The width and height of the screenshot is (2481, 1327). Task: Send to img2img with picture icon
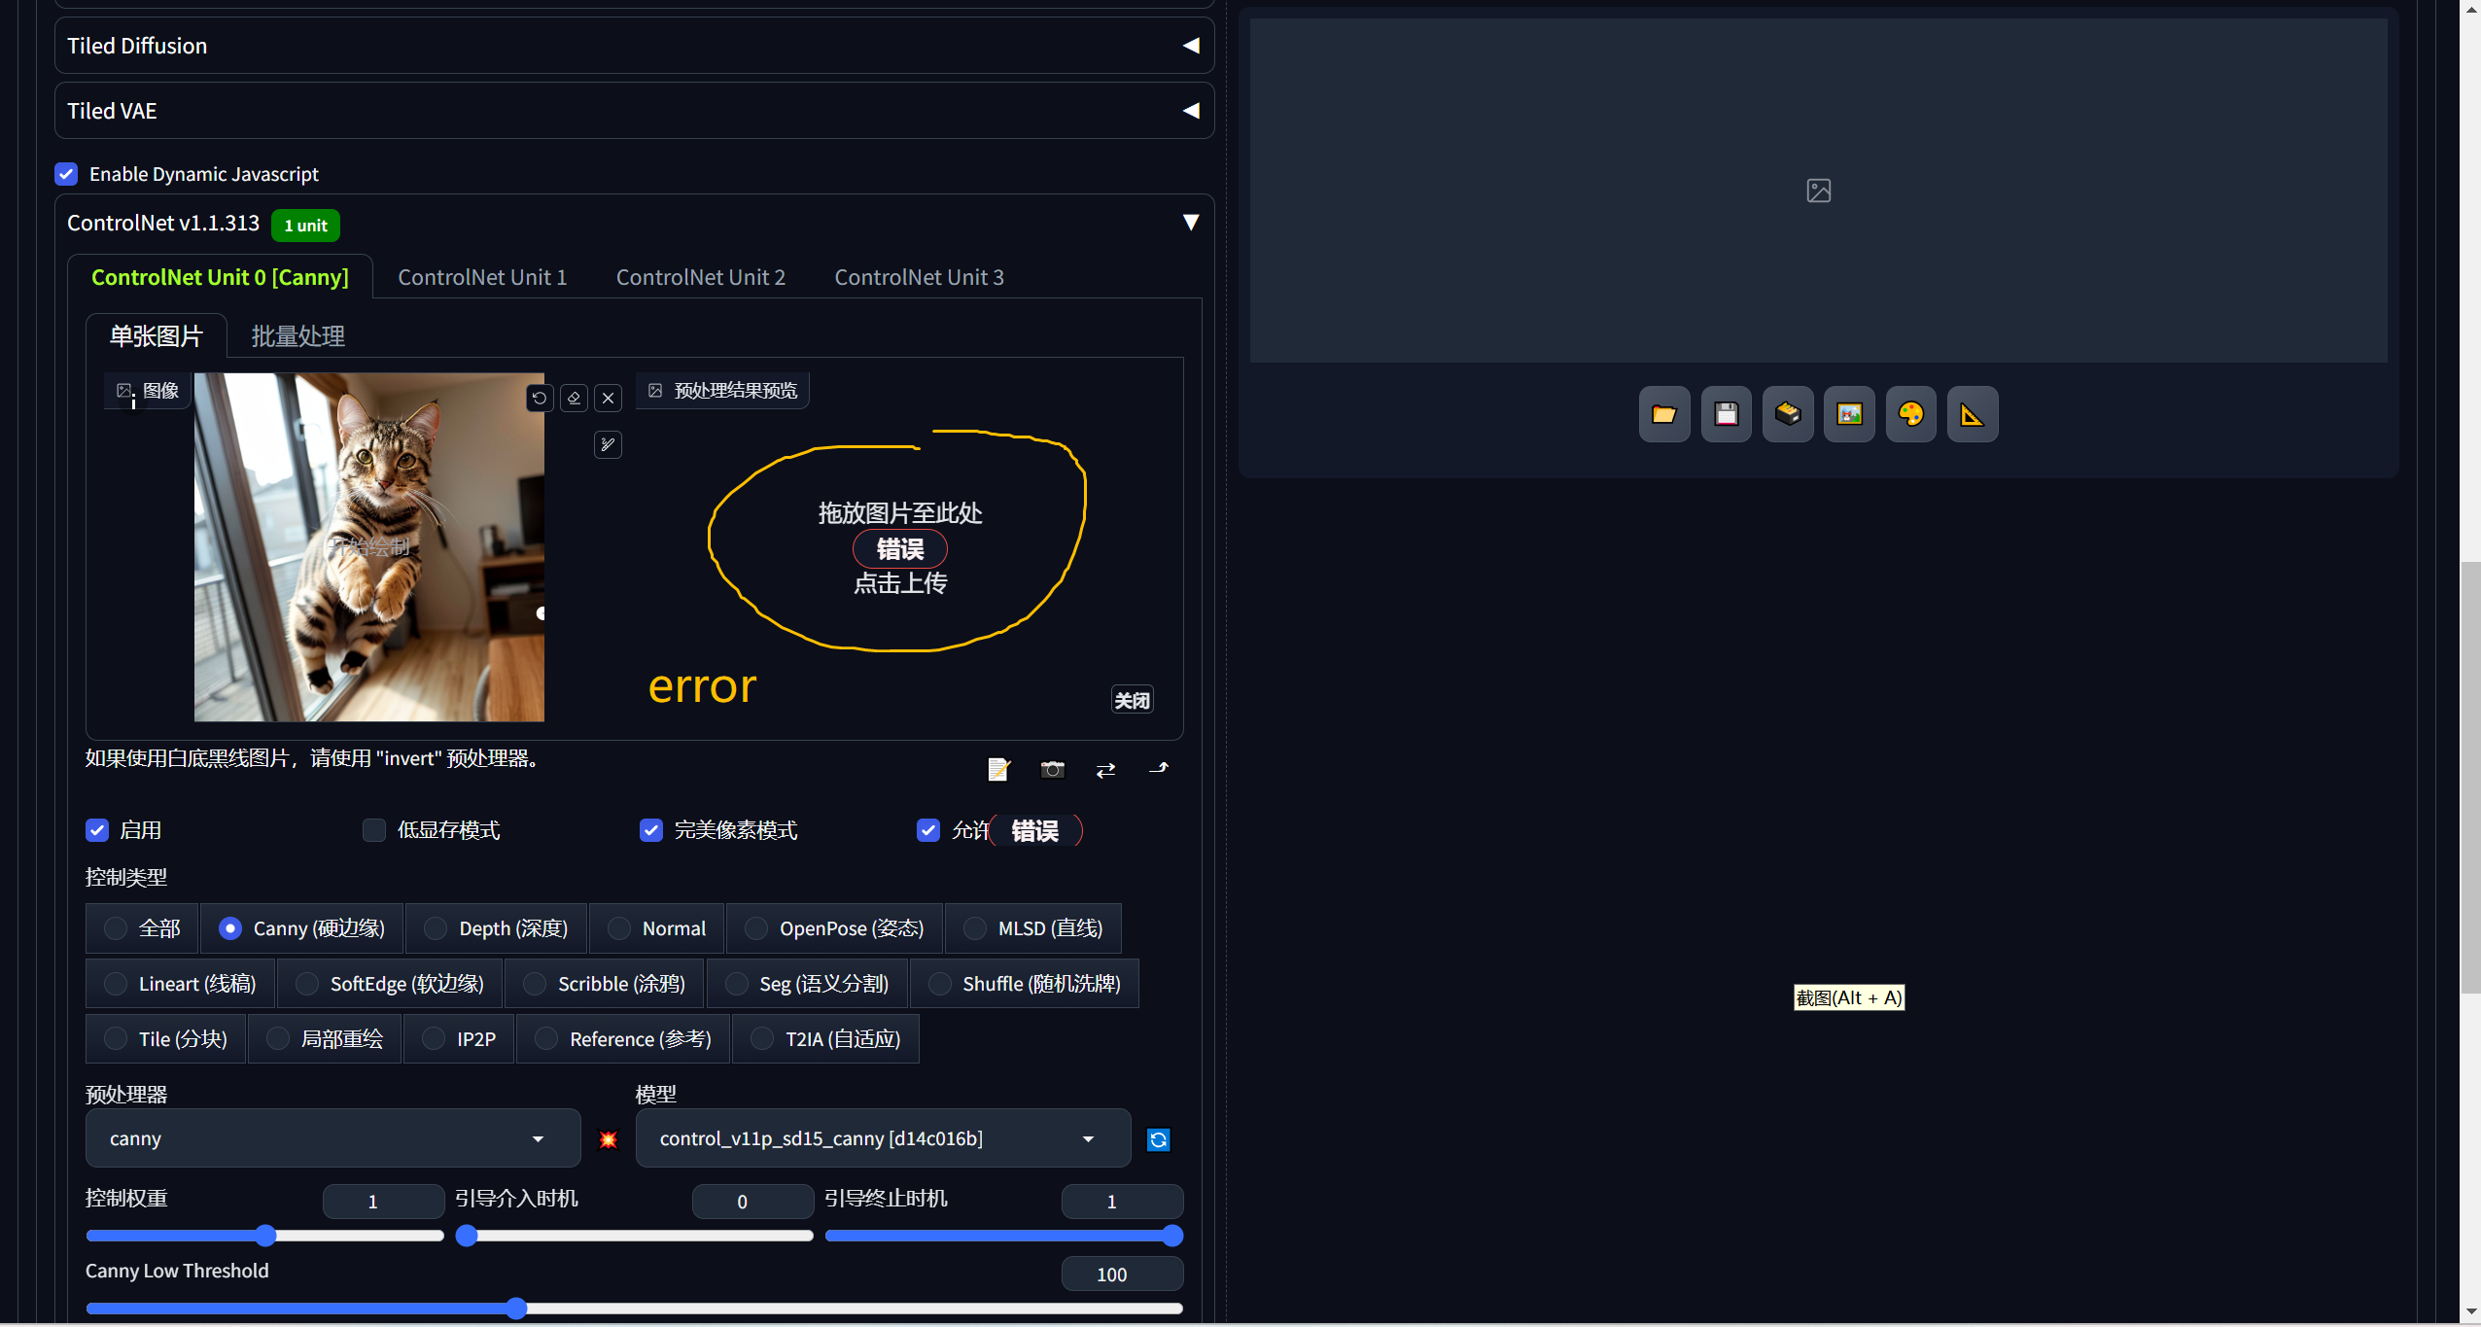[x=1849, y=414]
